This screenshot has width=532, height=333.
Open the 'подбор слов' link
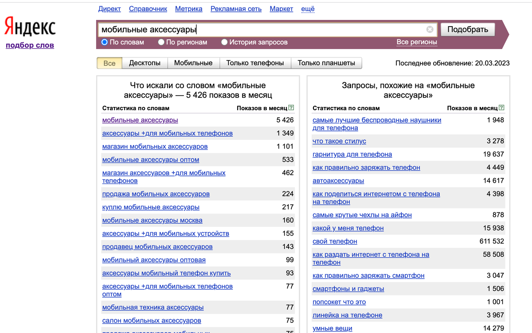click(x=30, y=45)
